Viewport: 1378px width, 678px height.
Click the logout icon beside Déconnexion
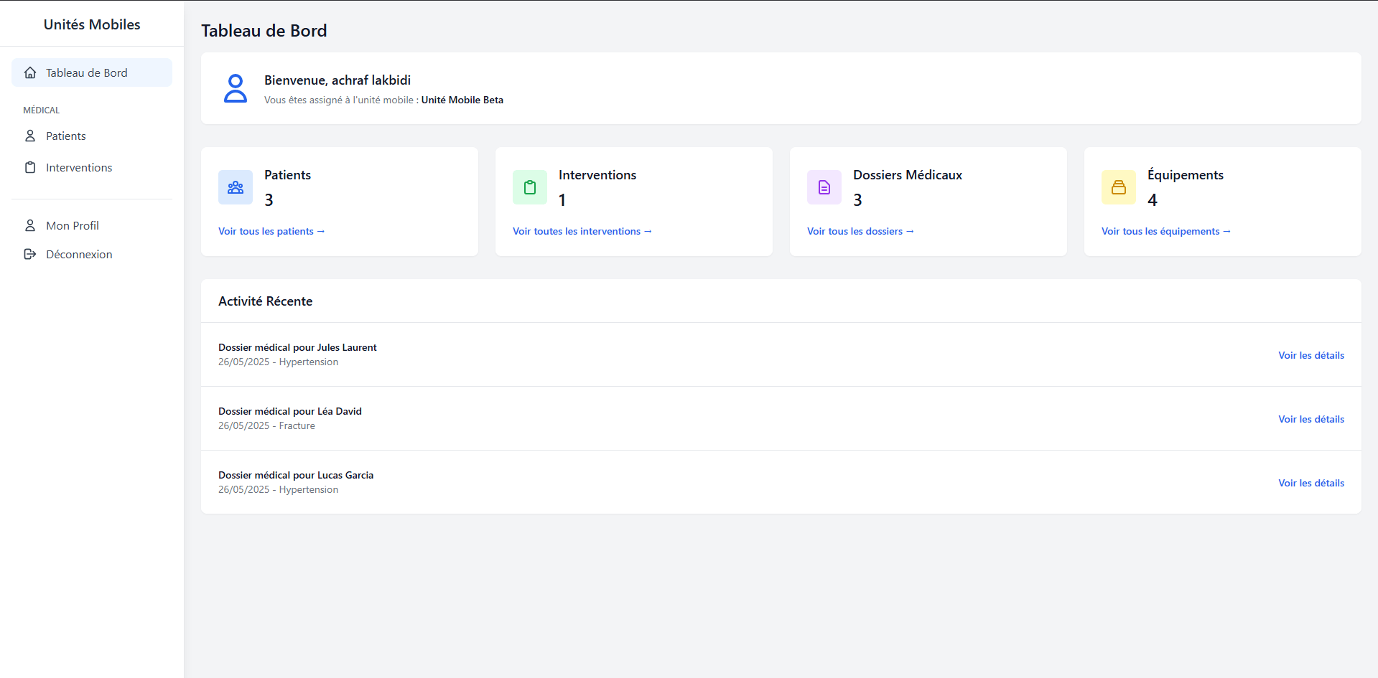click(30, 254)
